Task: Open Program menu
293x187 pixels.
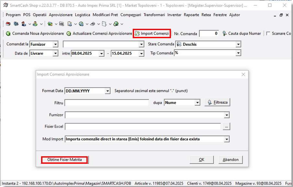Action: click(x=13, y=15)
